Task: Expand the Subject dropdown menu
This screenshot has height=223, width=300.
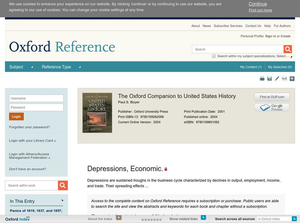Action: coord(21,67)
